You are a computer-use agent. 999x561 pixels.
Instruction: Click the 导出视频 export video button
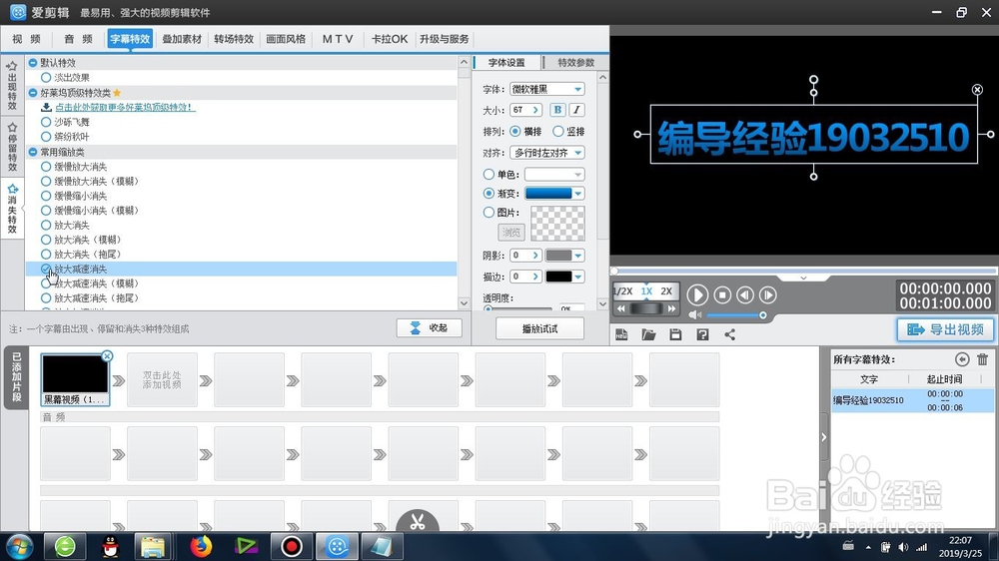945,329
